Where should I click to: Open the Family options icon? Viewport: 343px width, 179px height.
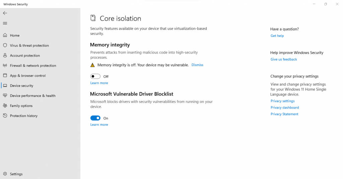coord(5,106)
